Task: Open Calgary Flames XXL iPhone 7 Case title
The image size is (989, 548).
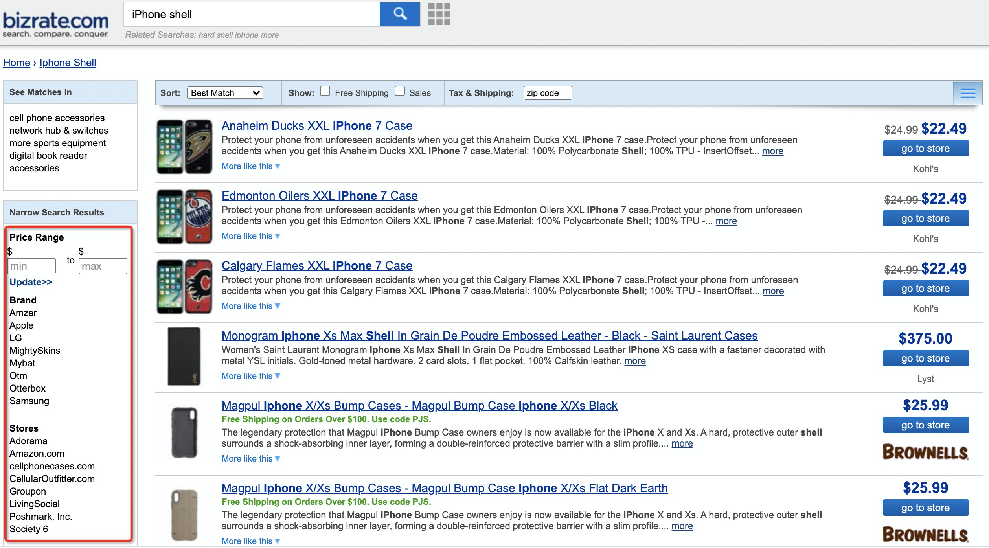Action: pyautogui.click(x=317, y=266)
